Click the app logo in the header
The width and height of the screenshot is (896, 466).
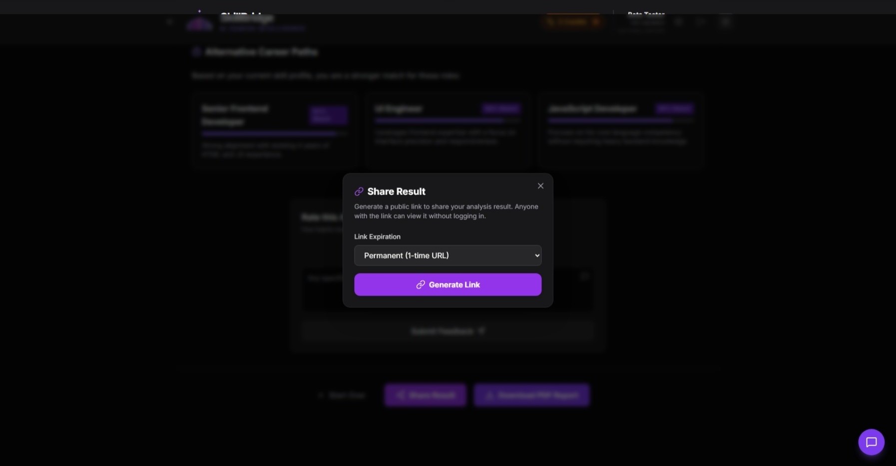click(199, 22)
